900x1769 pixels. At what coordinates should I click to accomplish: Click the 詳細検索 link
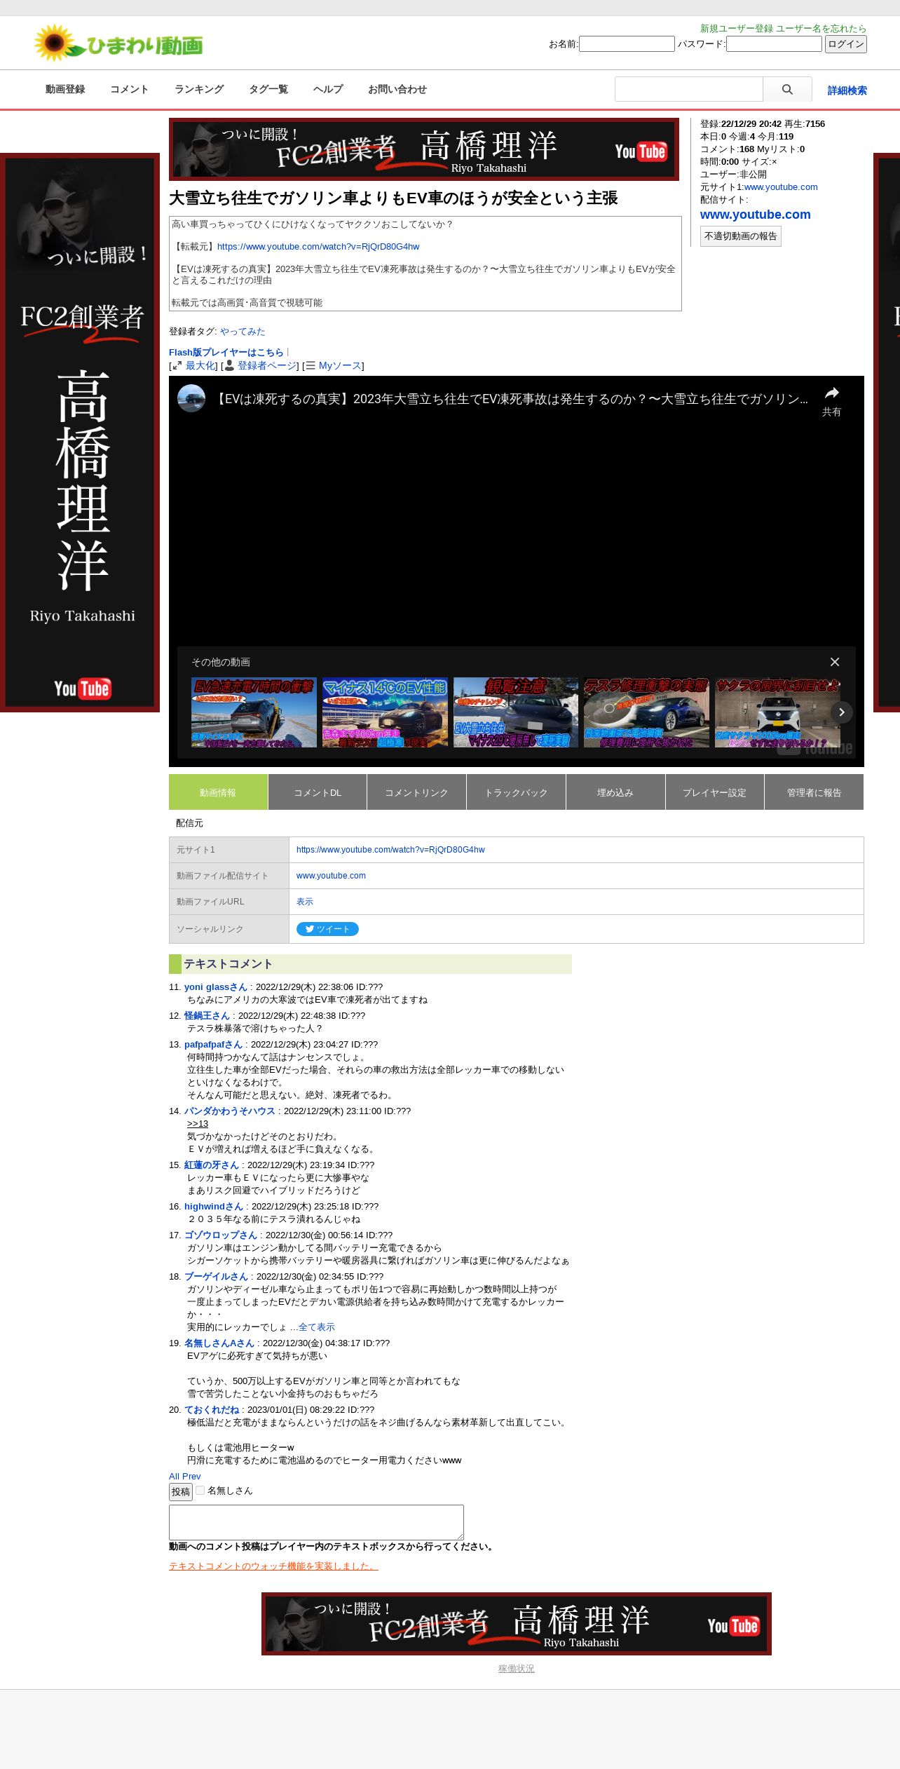(847, 90)
